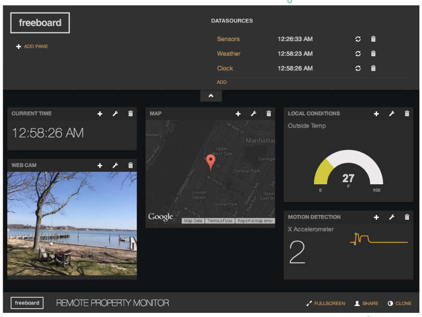Open Motion Detection settings wrench

[x=392, y=217]
